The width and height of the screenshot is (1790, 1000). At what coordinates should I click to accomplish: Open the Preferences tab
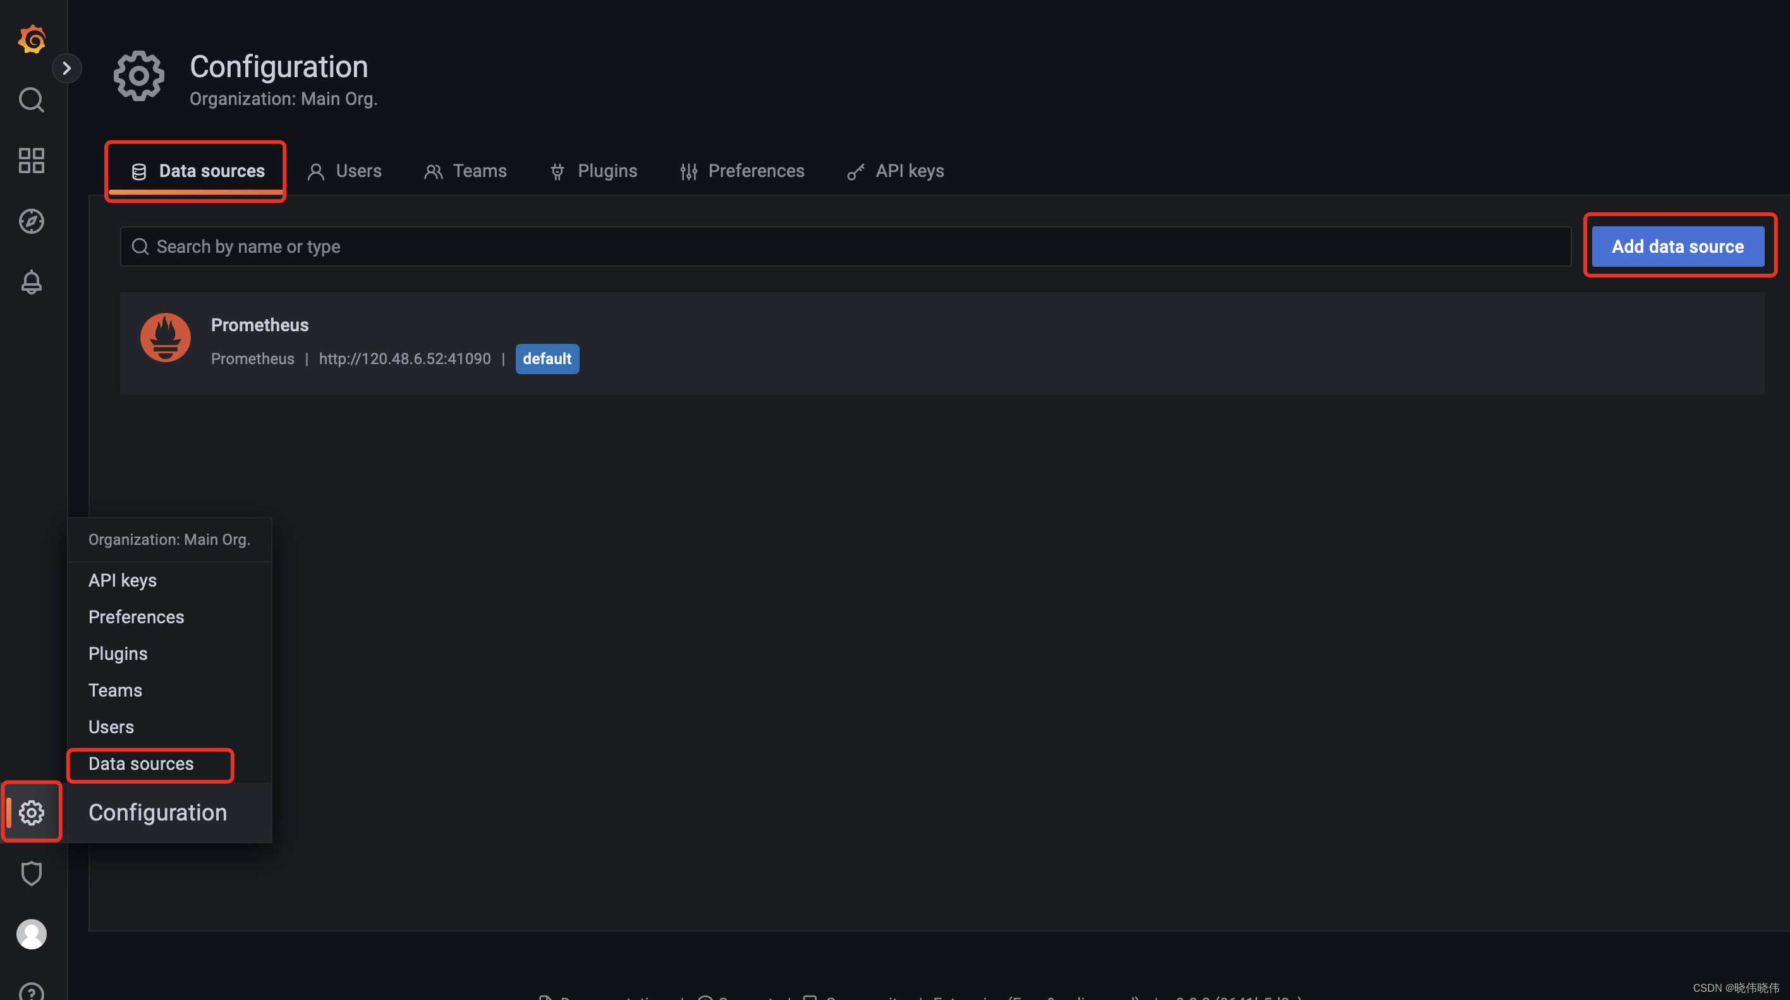742,171
